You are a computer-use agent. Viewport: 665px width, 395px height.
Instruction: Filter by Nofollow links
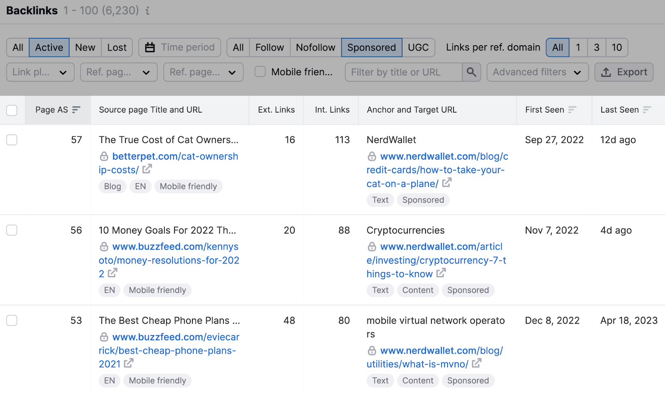click(315, 47)
